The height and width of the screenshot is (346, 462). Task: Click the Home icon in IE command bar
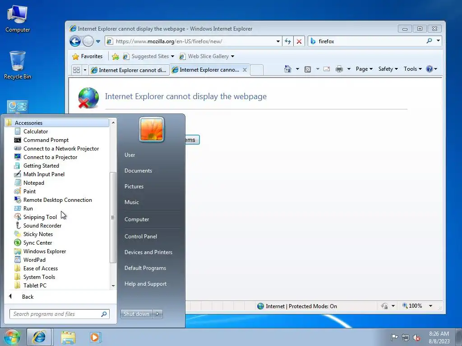[287, 69]
